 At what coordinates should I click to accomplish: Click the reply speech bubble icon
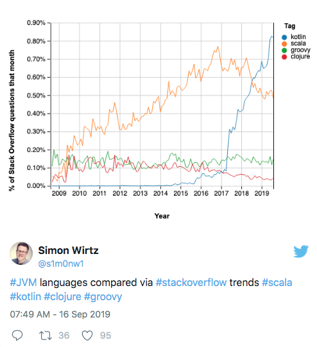17,335
